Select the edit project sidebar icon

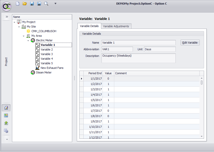click(6, 108)
